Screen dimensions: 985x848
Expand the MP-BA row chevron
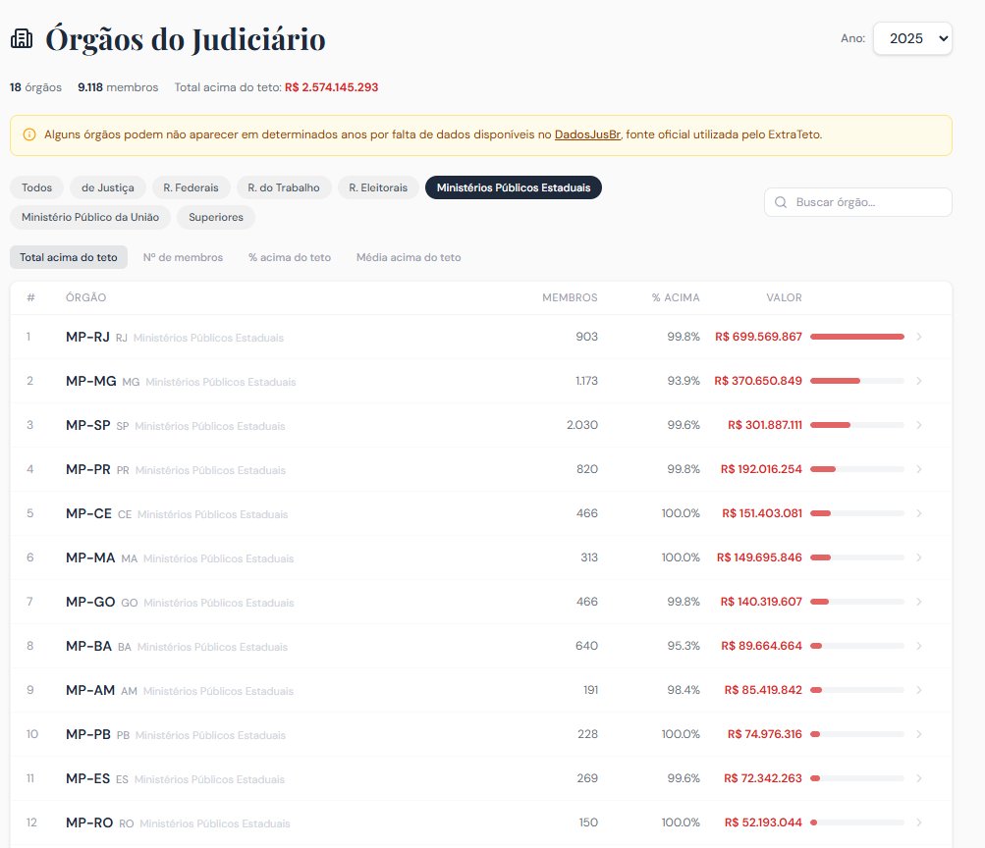pyautogui.click(x=919, y=646)
